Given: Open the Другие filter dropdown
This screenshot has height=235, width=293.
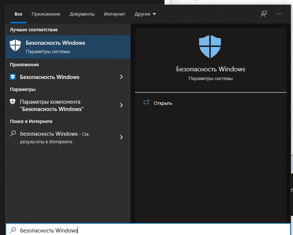Looking at the screenshot, I should click(145, 14).
